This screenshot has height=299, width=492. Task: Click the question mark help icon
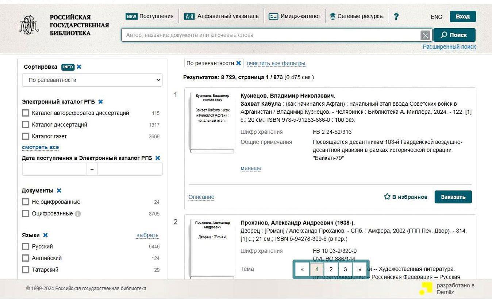[x=396, y=16]
